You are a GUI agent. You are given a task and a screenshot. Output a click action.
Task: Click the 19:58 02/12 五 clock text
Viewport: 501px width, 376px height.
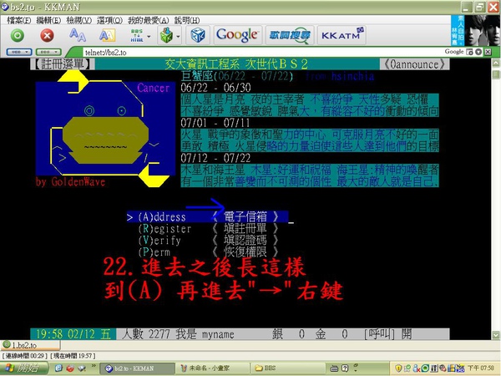[x=73, y=334]
